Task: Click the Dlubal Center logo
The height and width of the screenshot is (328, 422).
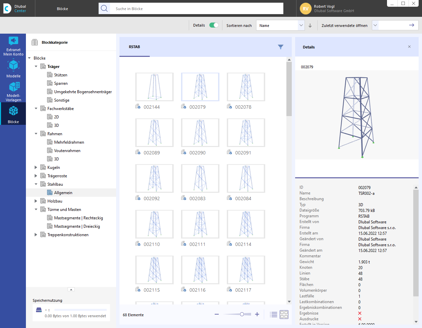Action: [x=15, y=8]
